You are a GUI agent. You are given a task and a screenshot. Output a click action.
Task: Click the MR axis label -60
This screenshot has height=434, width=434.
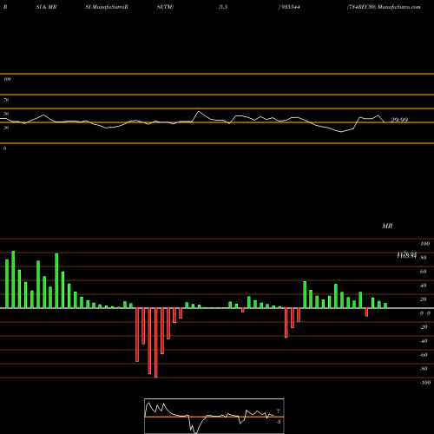[424, 355]
